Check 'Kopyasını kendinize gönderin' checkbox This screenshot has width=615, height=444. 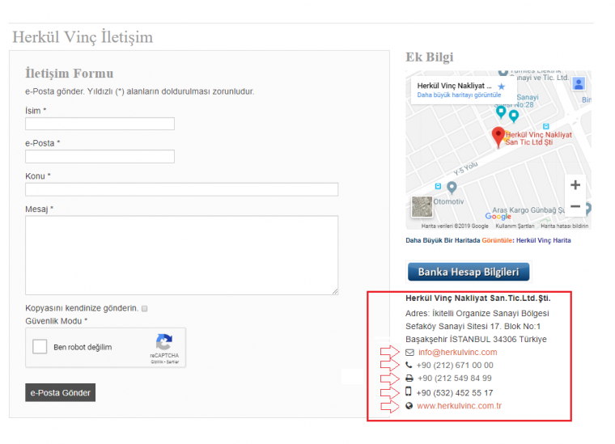pyautogui.click(x=144, y=309)
